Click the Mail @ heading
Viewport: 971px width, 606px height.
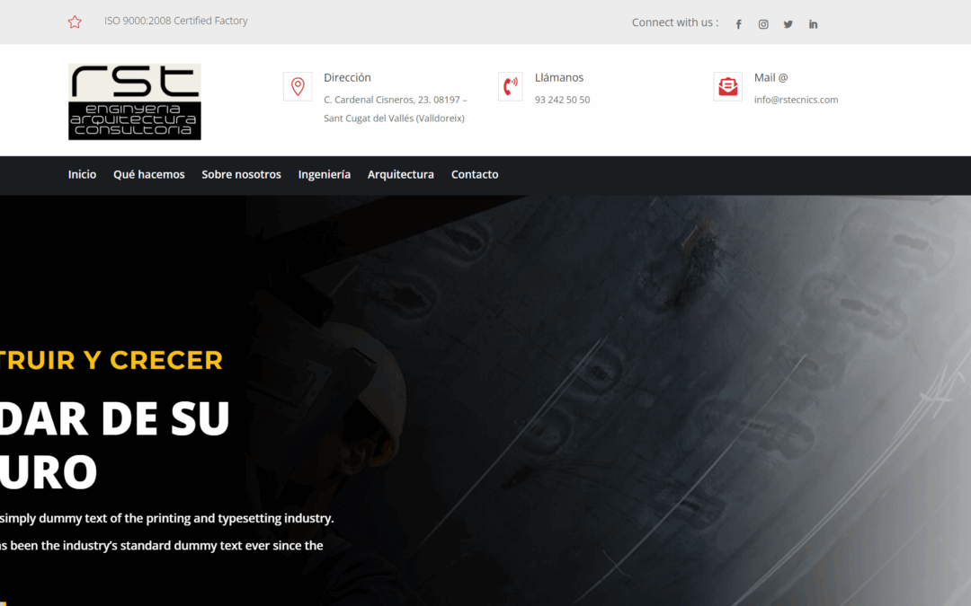771,77
